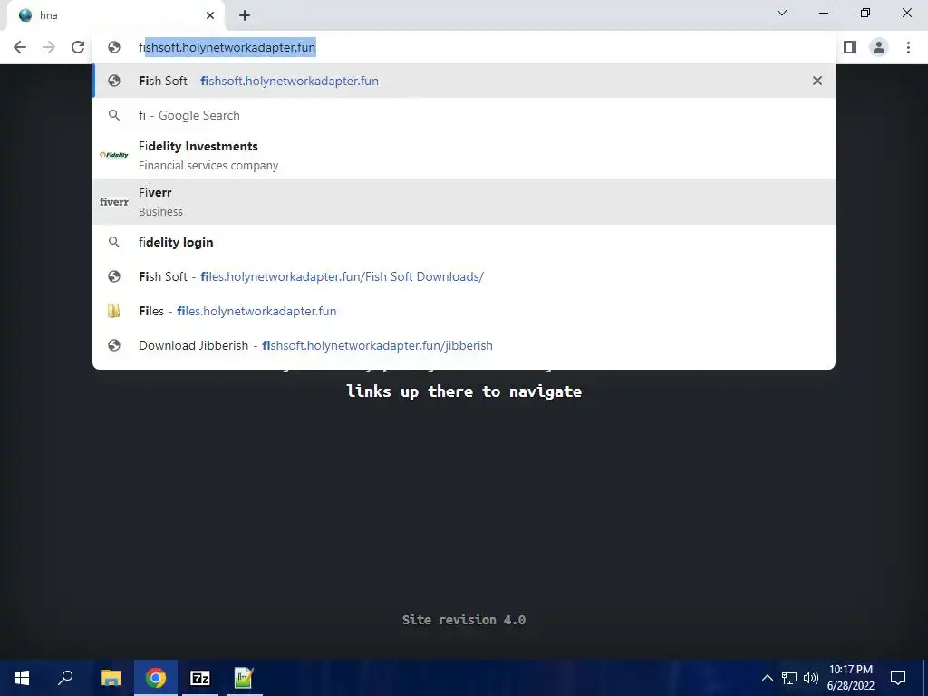Choose the 'fi - Google Search' suggestion

[464, 115]
